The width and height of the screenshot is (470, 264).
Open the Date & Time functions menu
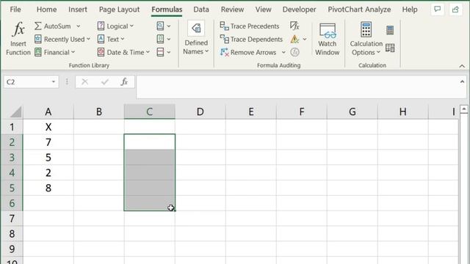pos(123,52)
